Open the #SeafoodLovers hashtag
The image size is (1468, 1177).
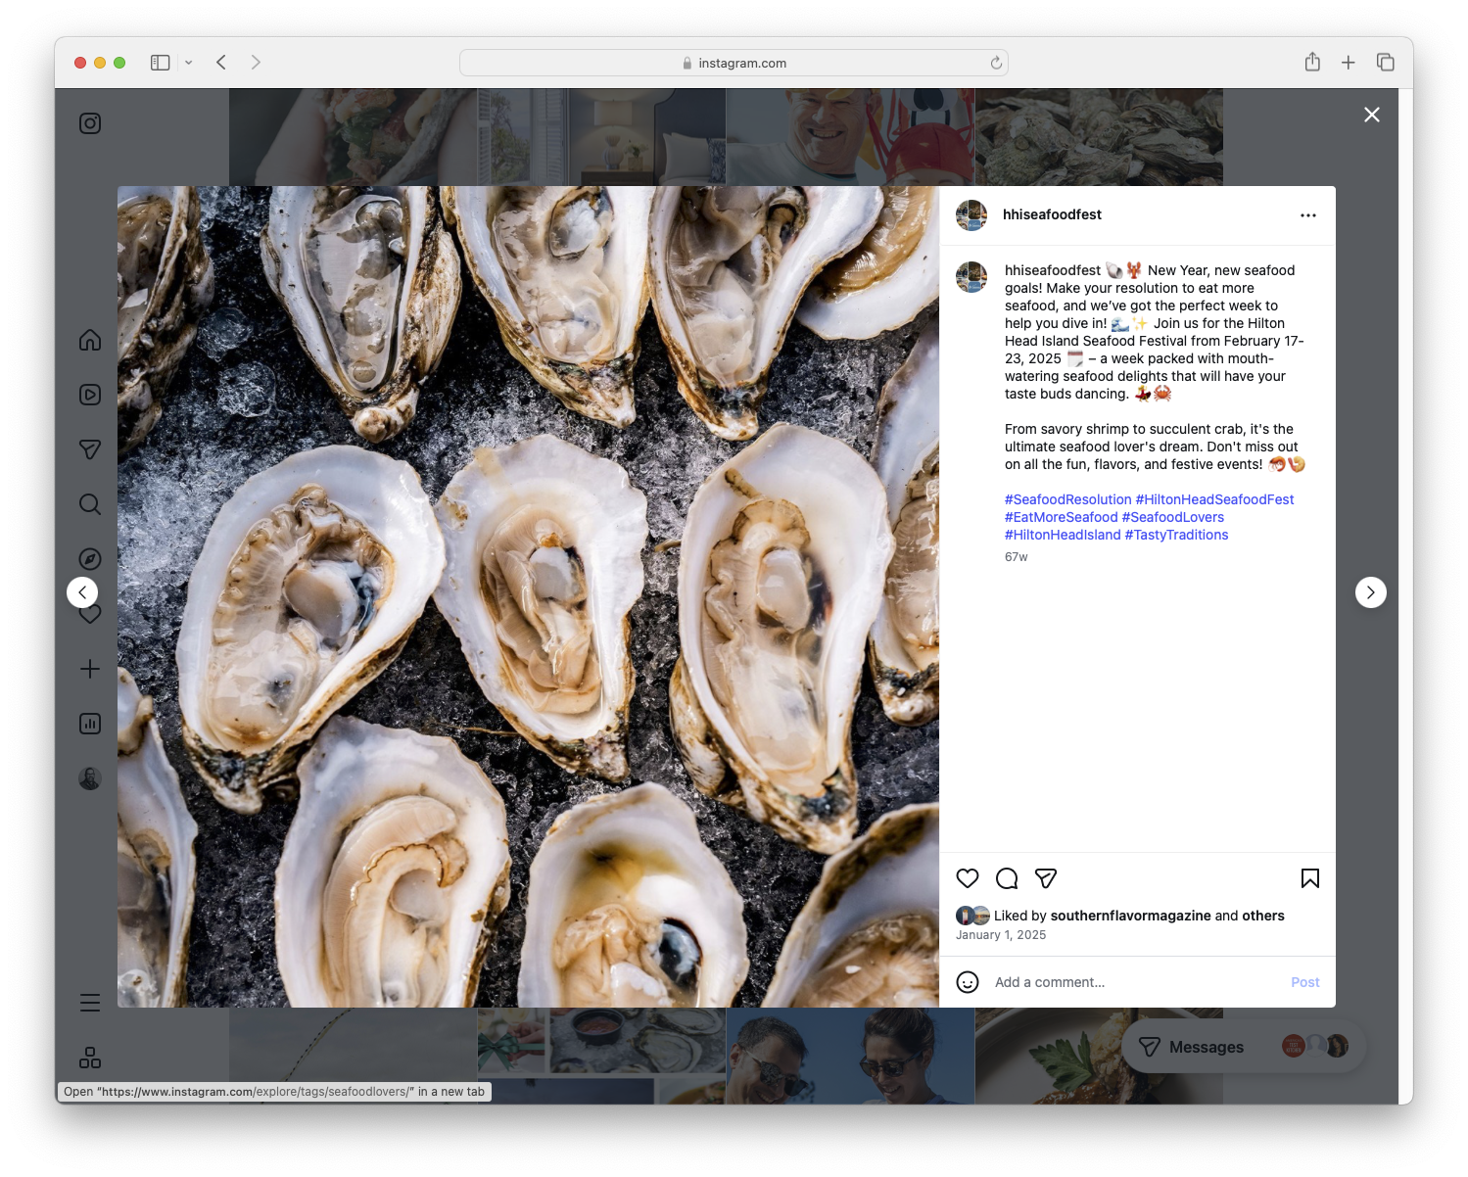(x=1172, y=517)
